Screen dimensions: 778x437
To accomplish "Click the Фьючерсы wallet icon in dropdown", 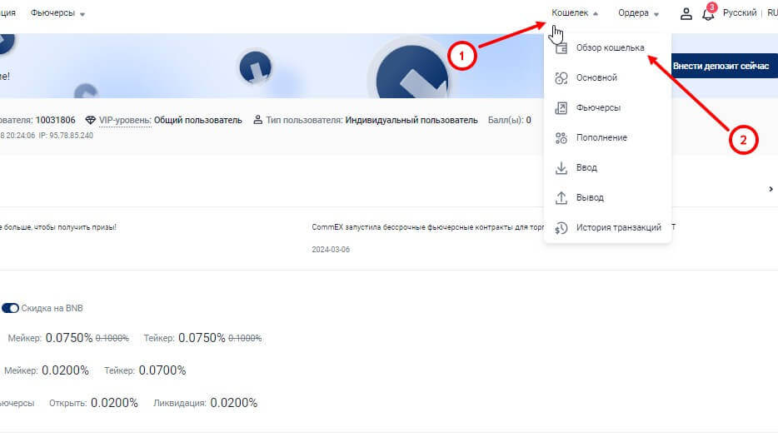I will click(561, 108).
